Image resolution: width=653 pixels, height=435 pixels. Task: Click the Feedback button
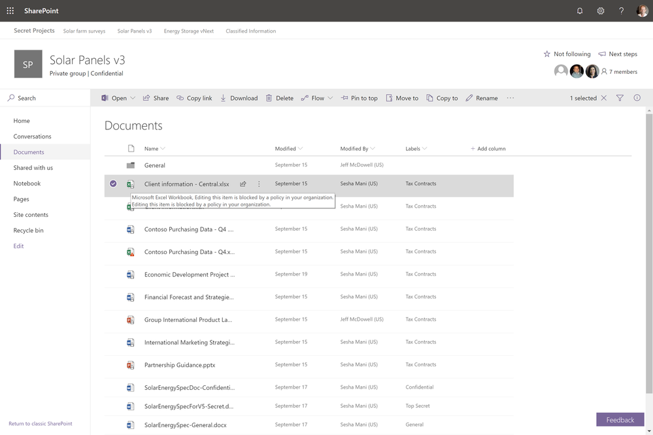[x=620, y=420]
